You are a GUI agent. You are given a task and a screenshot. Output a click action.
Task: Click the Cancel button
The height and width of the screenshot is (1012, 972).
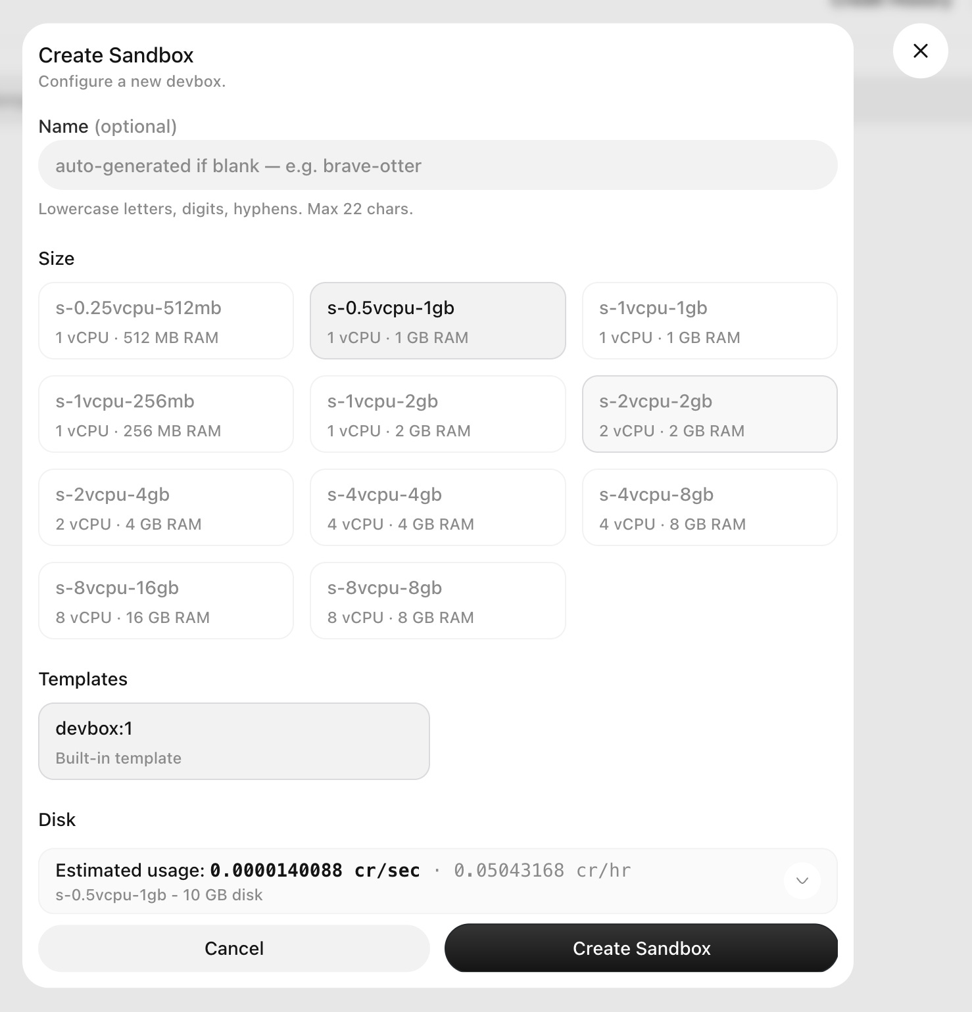point(234,948)
